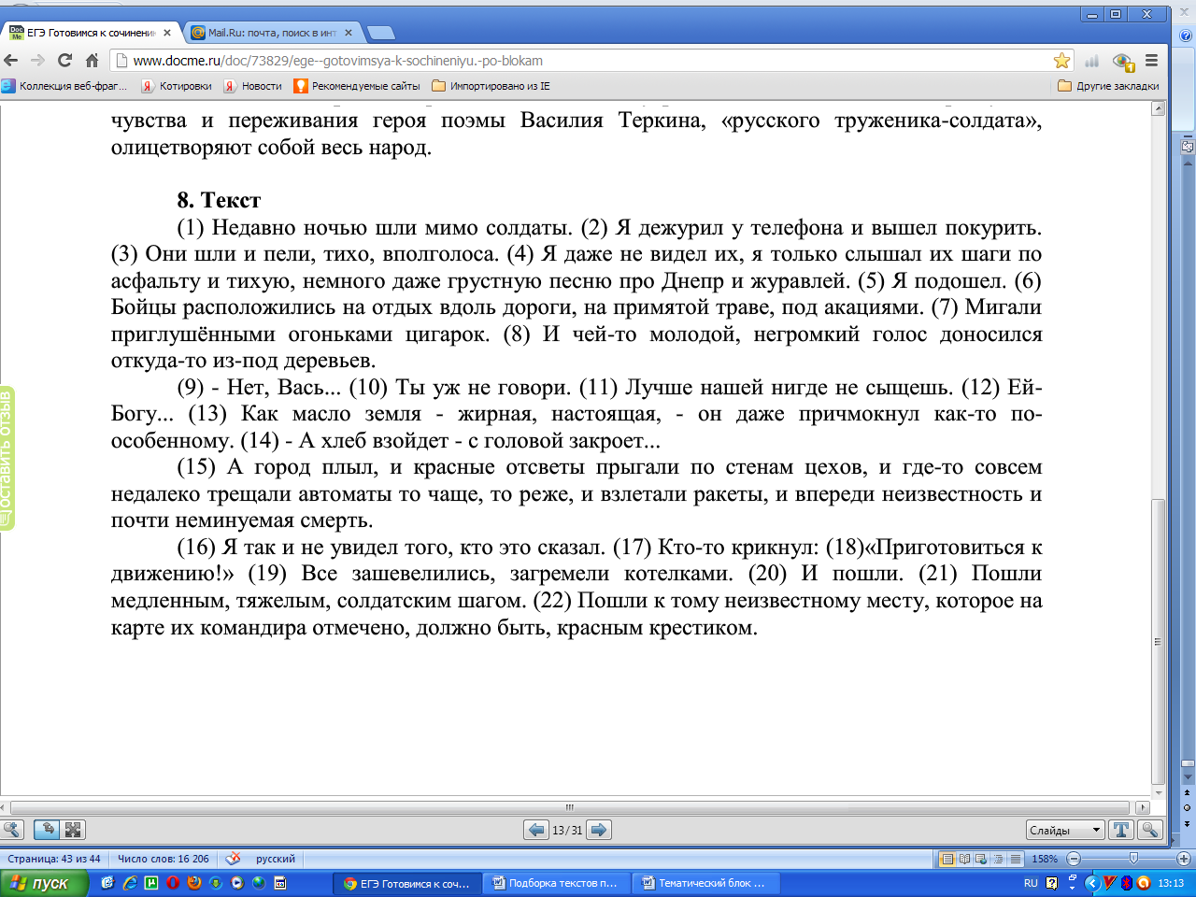Switch to the ЕГЭ Готовимся к сочинению tab
Screen dimensions: 1196x897
click(90, 33)
